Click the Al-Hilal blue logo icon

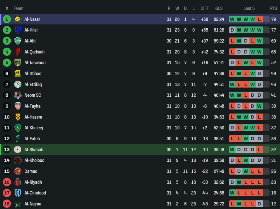(18, 30)
